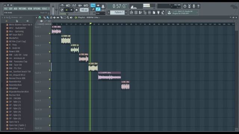This screenshot has width=239, height=134.
Task: Open the OPTIONS menu
Action: point(37,9)
